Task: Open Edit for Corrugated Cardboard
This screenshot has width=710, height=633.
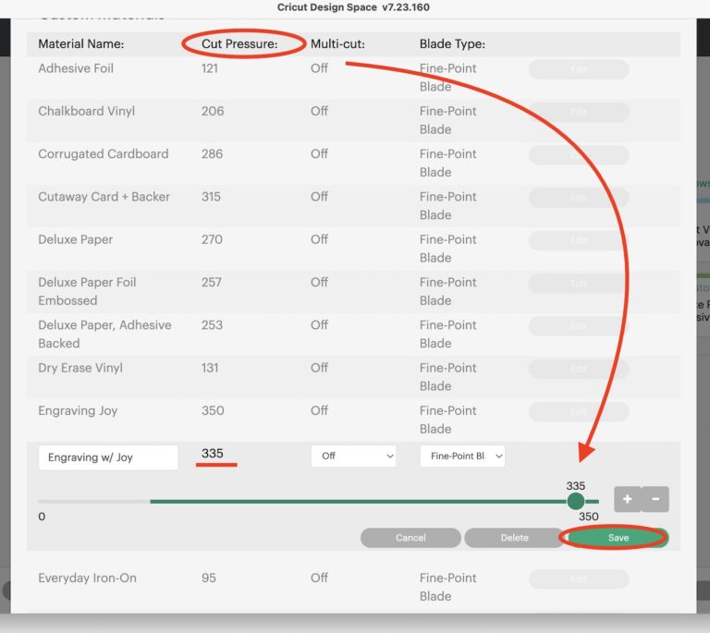Action: pyautogui.click(x=579, y=154)
